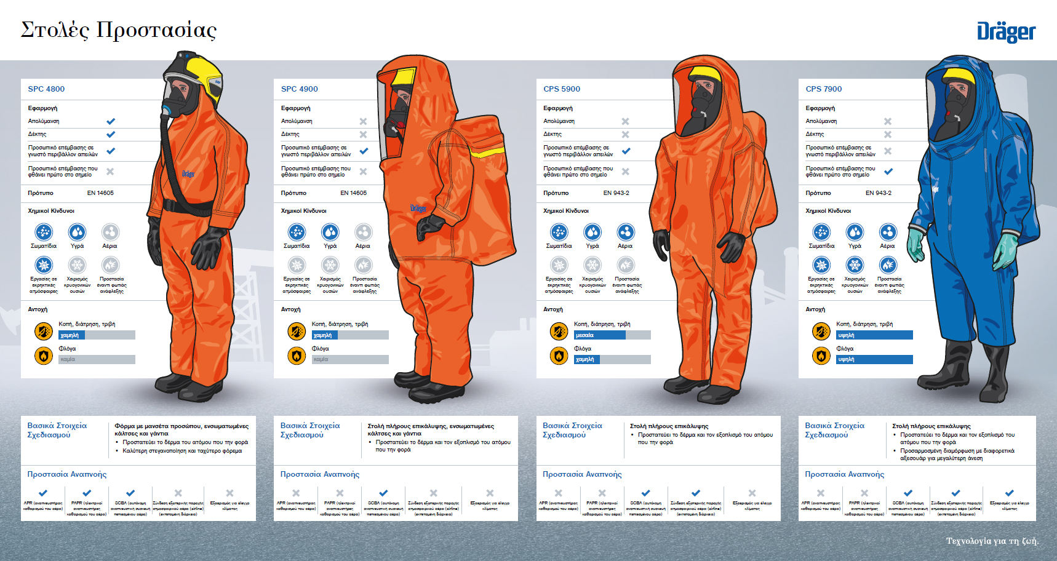Click the SPC 4900 panel title

[300, 89]
